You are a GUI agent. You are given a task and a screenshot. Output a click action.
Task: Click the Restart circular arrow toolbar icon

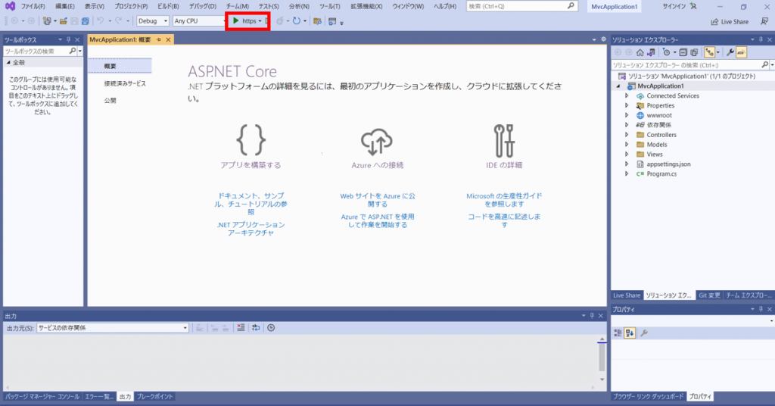coord(297,20)
